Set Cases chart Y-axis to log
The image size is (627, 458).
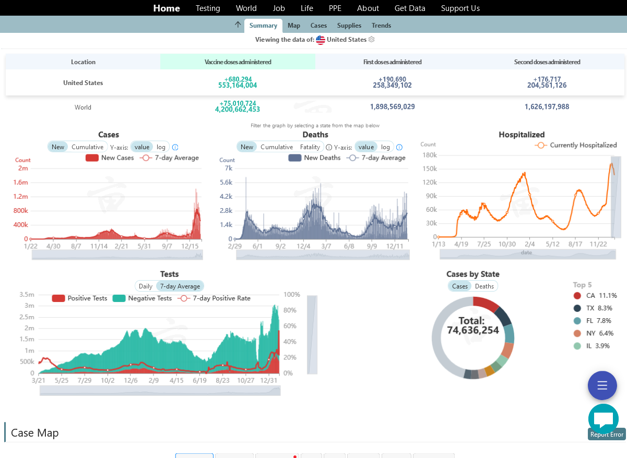161,147
